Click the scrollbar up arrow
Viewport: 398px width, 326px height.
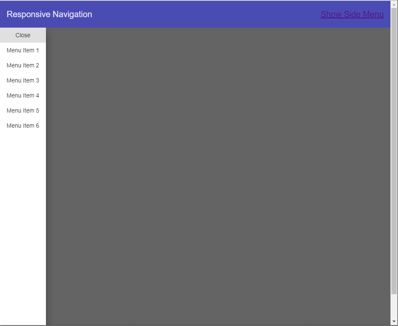(394, 4)
